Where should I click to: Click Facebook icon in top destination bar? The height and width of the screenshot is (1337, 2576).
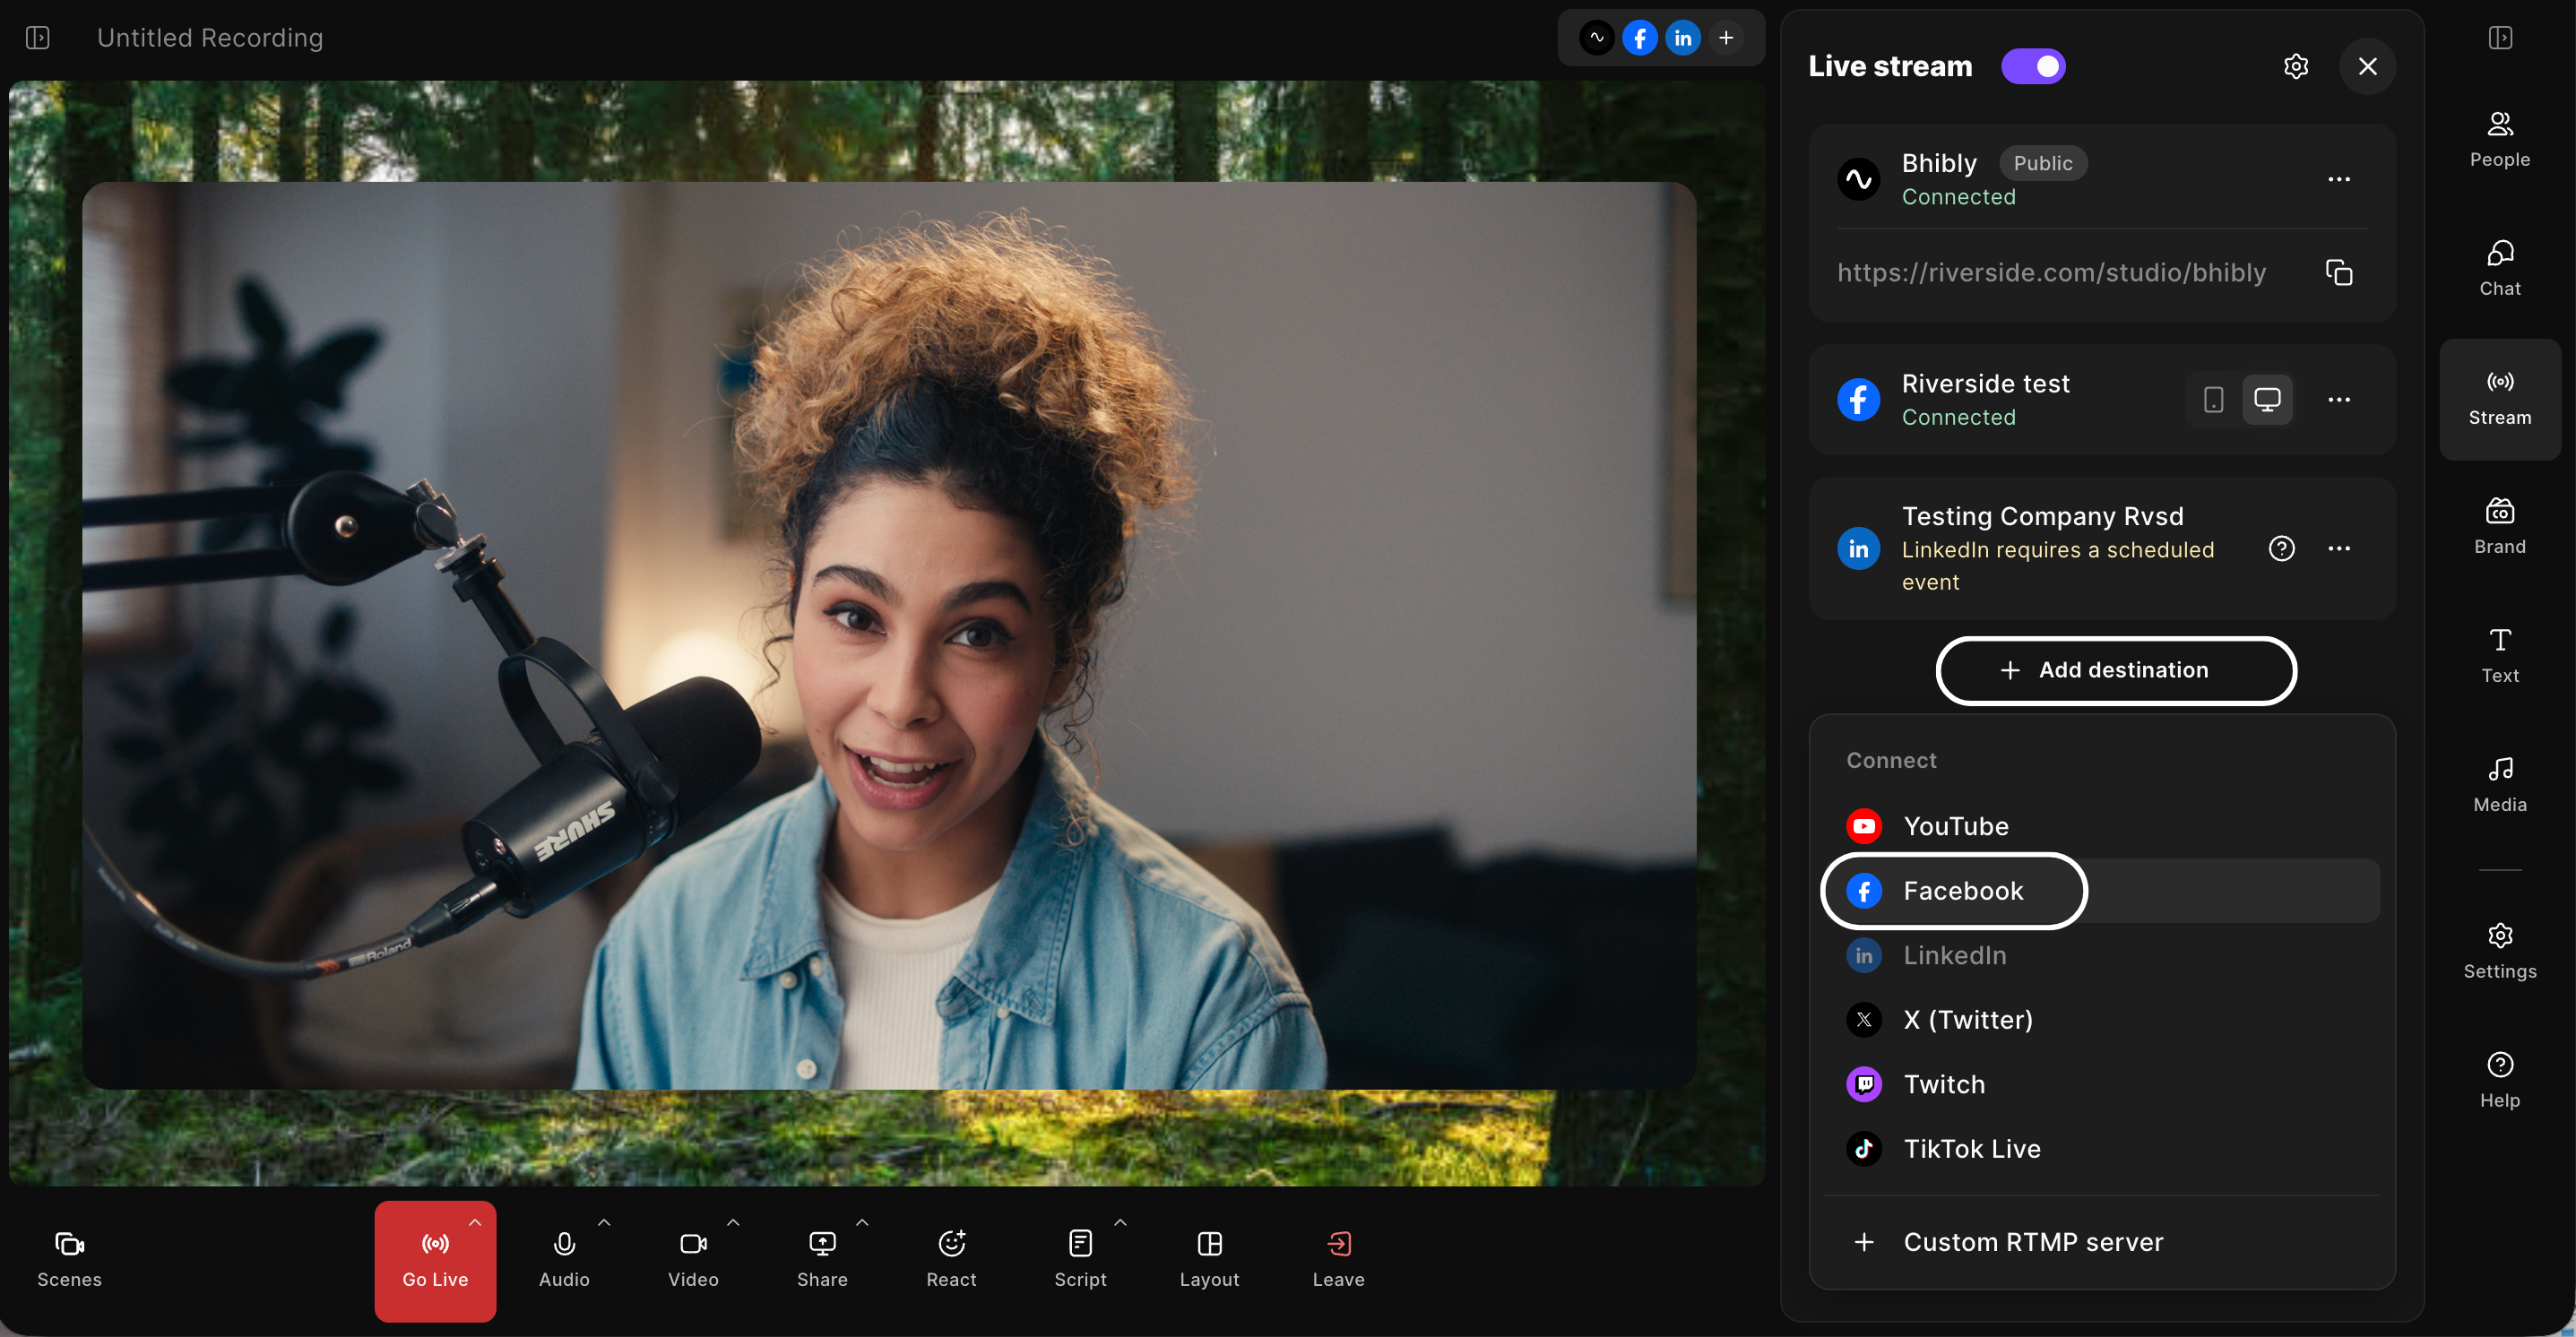click(x=1640, y=38)
